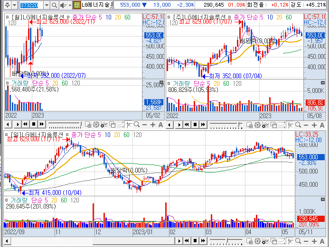Zoom in weekly chart with plus icon
Screen dimensions: 329x247
point(314,125)
